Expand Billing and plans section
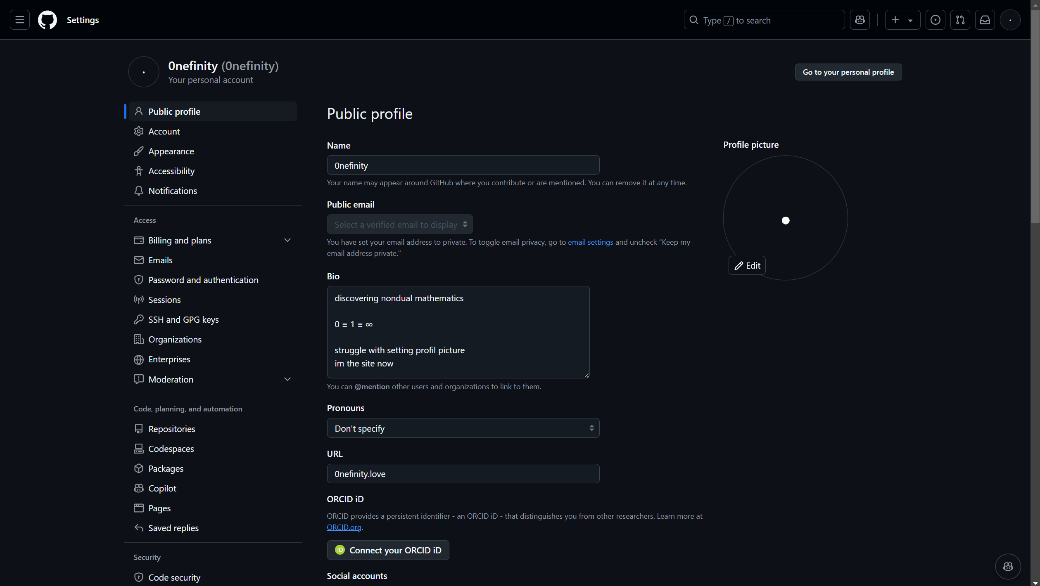 [x=213, y=240]
